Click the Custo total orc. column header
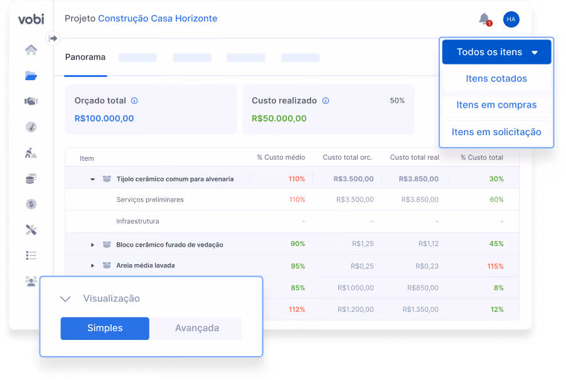 (347, 157)
